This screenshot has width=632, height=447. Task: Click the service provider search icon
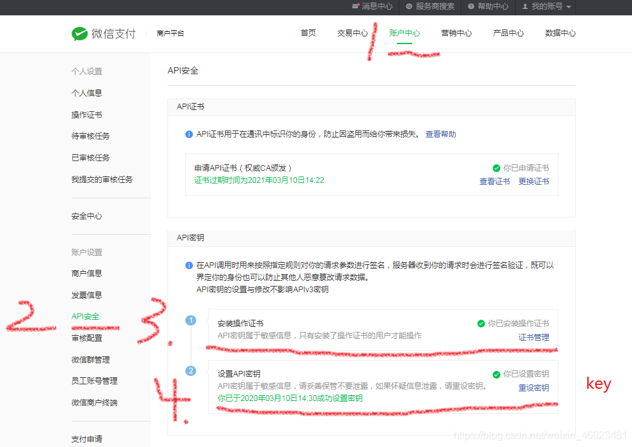[x=409, y=6]
